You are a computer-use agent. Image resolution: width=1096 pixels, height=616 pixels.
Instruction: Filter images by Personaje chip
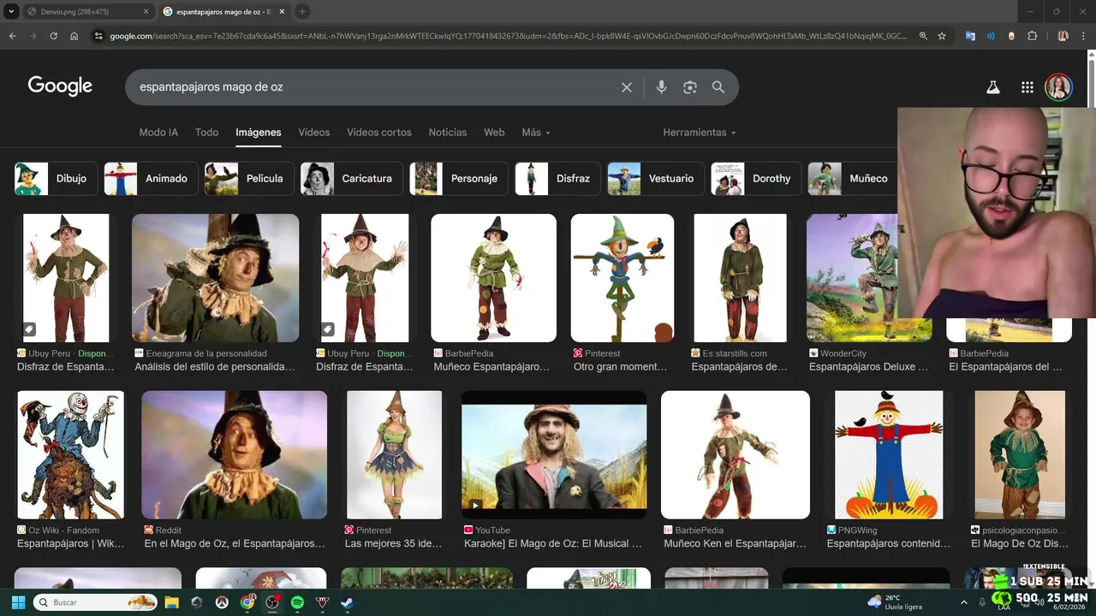pos(459,179)
